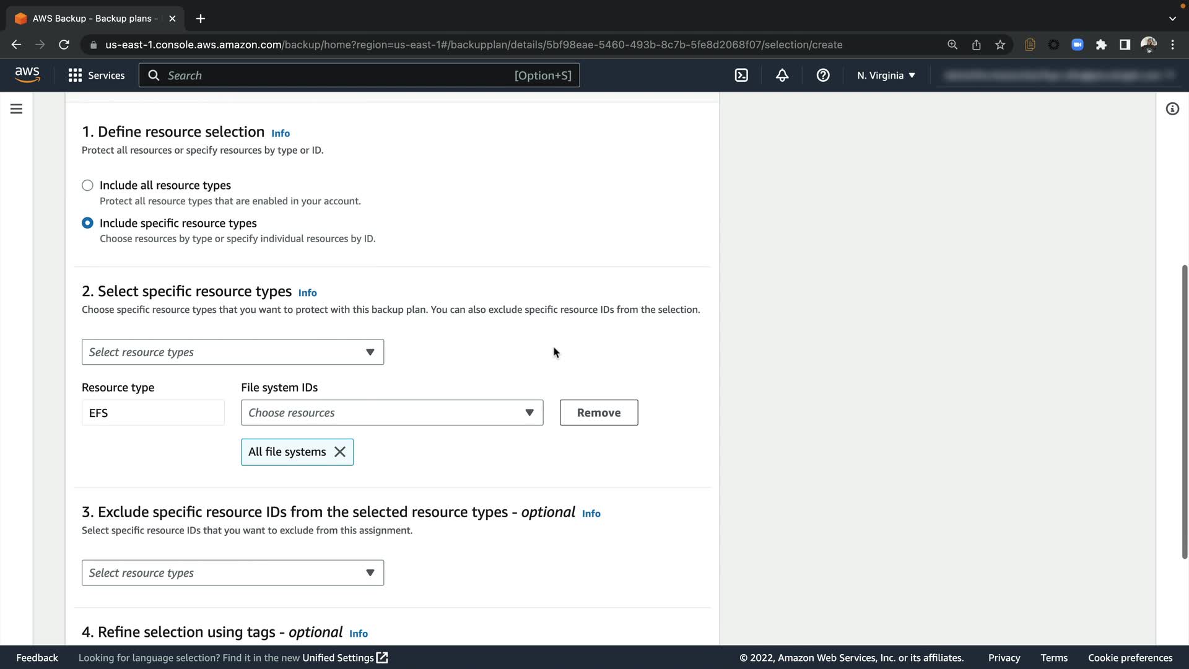Open AWS CloudShell icon
The height and width of the screenshot is (669, 1189).
[741, 76]
